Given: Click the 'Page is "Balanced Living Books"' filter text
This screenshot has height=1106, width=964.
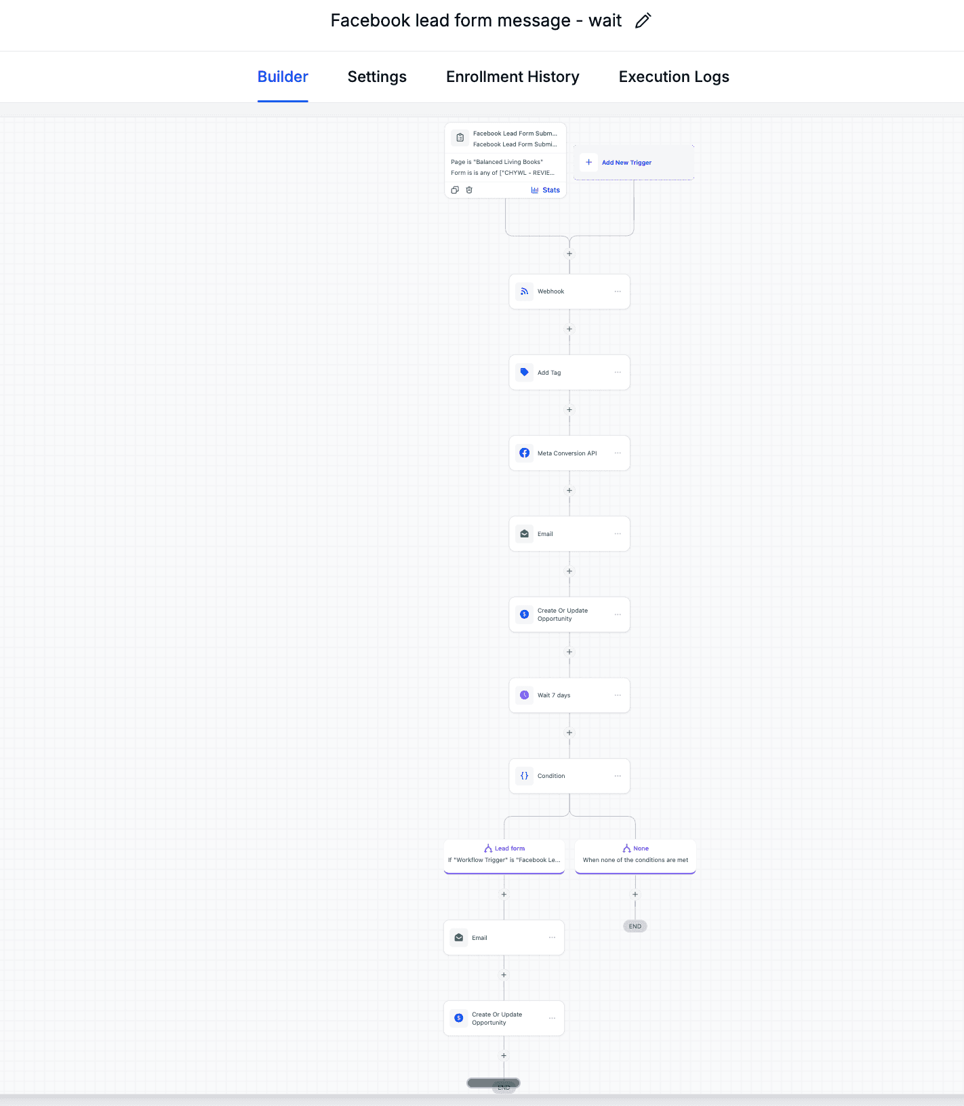Looking at the screenshot, I should tap(497, 162).
